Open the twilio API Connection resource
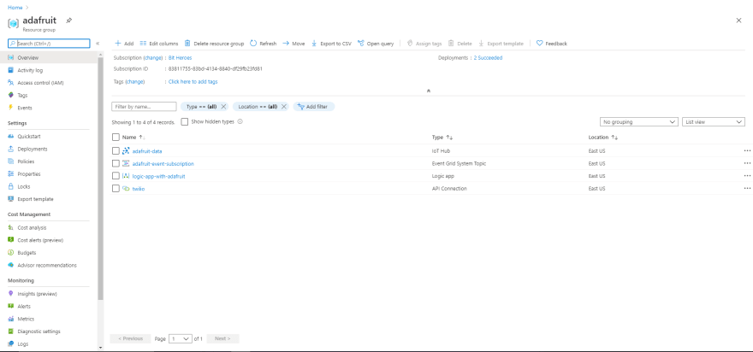The height and width of the screenshot is (352, 753). (139, 189)
